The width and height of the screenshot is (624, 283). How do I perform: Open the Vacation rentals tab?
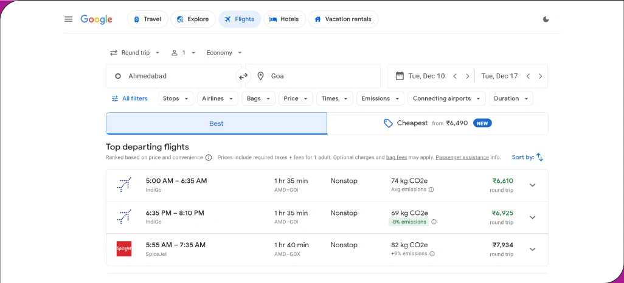[343, 19]
